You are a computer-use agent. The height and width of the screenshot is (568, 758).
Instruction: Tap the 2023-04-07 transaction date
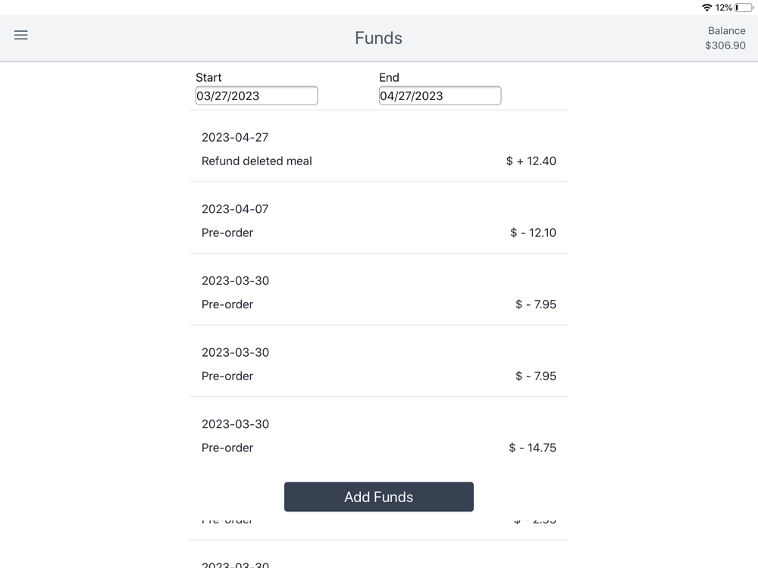tap(235, 209)
